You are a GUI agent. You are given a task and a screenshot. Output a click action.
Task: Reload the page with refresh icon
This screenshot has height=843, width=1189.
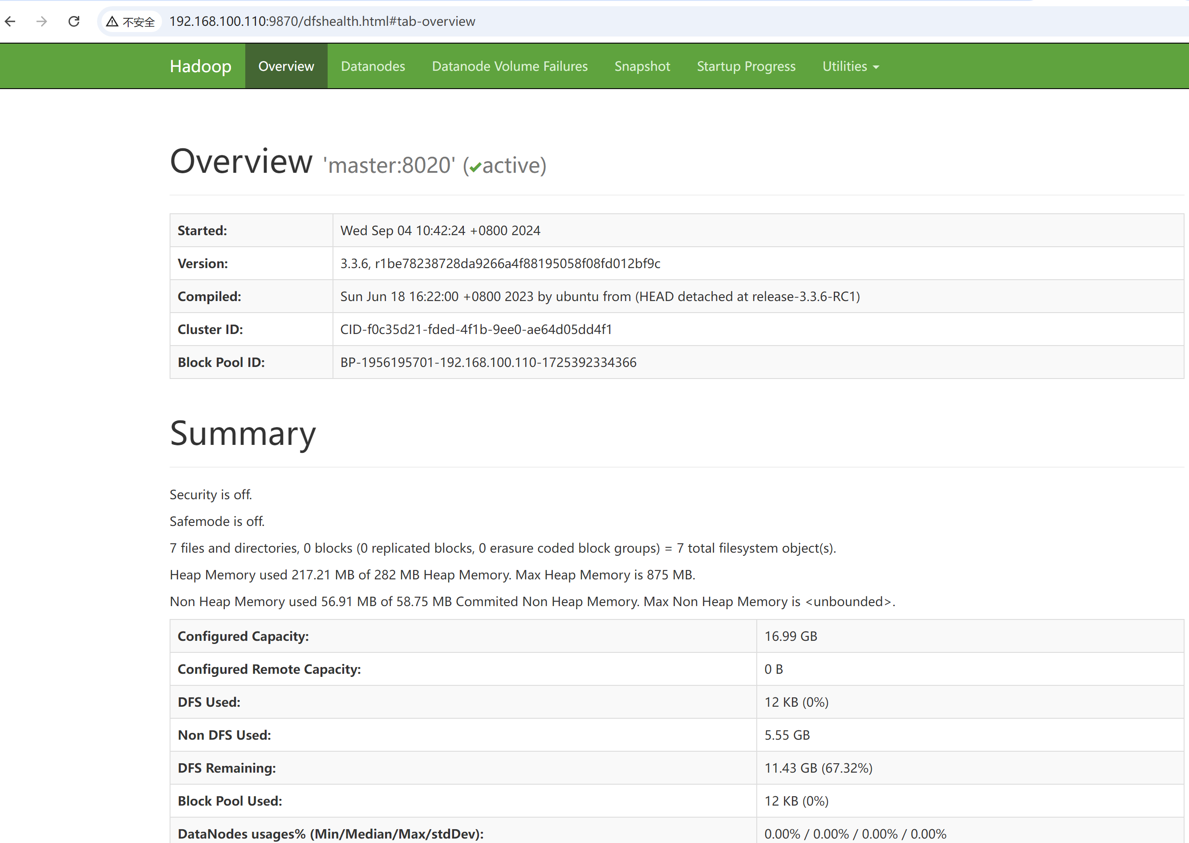click(x=74, y=21)
